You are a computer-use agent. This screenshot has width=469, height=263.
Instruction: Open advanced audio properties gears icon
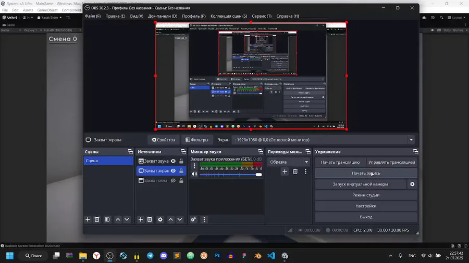(193, 219)
